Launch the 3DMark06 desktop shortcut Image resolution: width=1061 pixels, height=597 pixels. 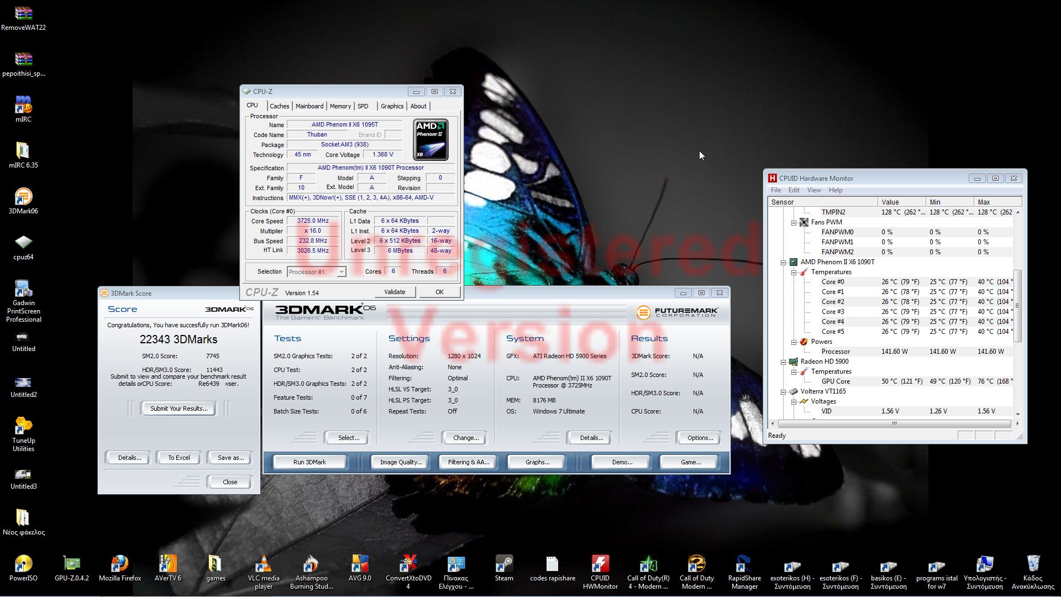coord(23,201)
